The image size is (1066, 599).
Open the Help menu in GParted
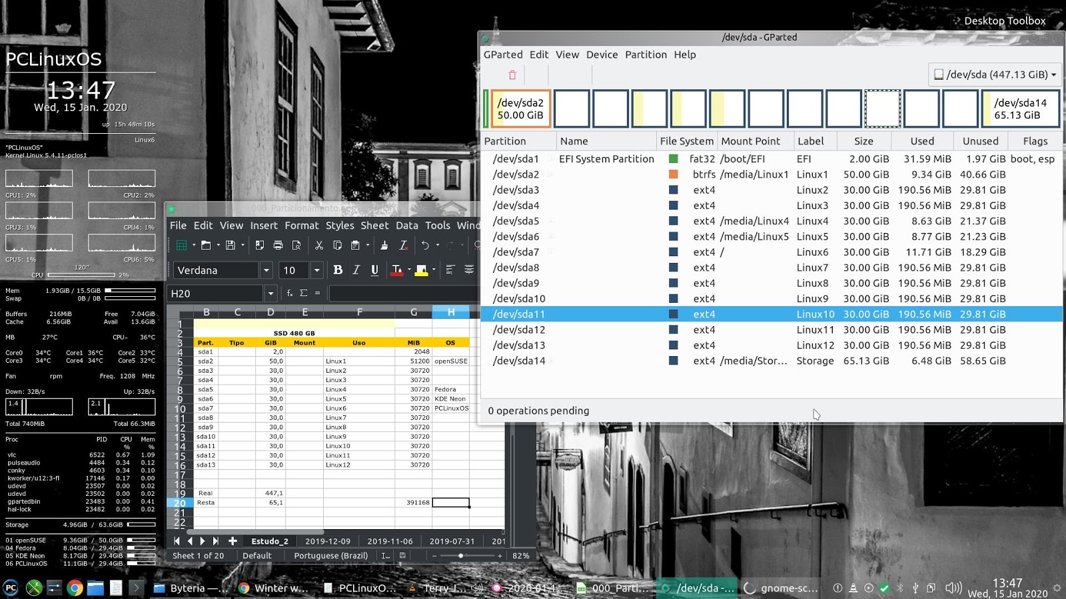pos(684,55)
